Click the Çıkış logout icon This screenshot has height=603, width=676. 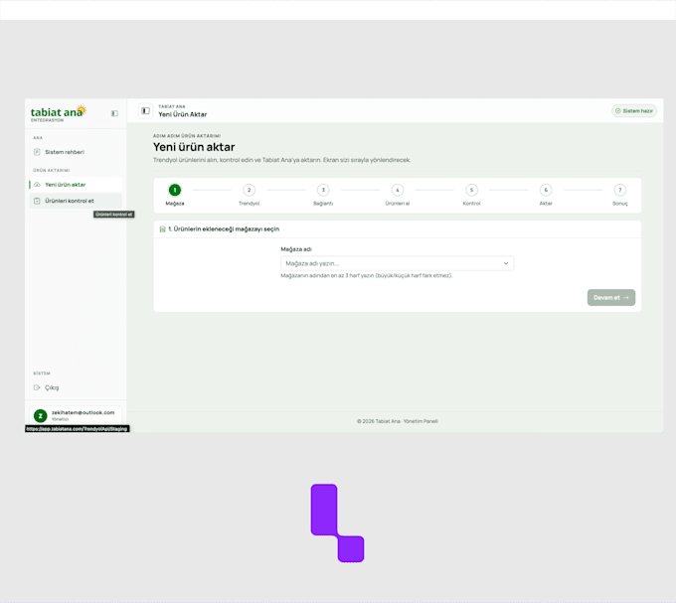coord(37,387)
